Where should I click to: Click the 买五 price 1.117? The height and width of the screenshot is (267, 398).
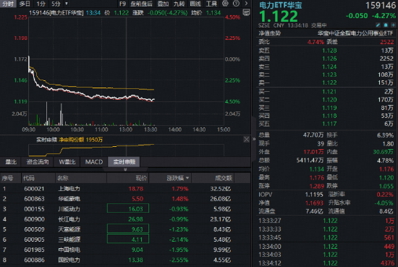click(x=329, y=124)
